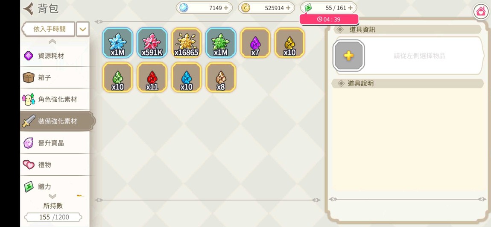Open sort order dropdown arrow
The height and width of the screenshot is (227, 491).
click(83, 29)
